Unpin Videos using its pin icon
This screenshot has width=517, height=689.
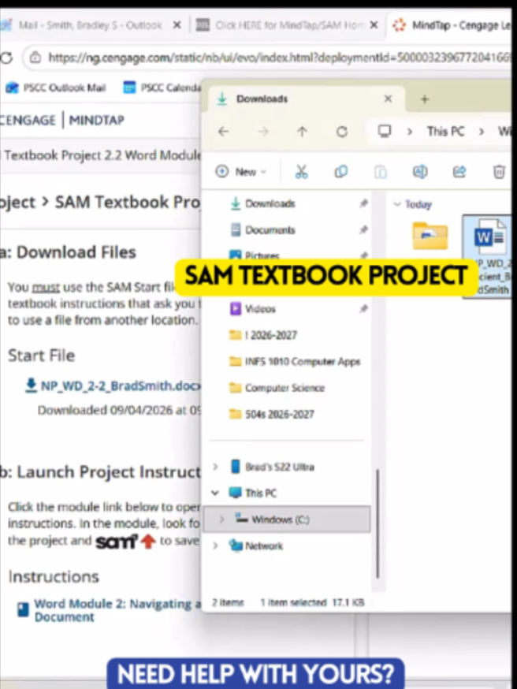tap(363, 309)
